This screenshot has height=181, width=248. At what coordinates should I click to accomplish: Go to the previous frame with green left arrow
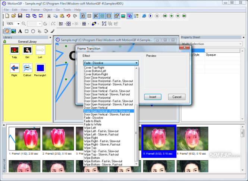click(171, 16)
